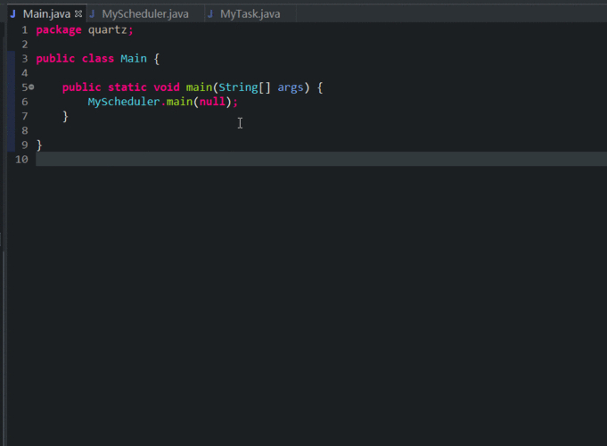Click the closing brace on line 9
Image resolution: width=607 pixels, height=446 pixels.
(39, 145)
